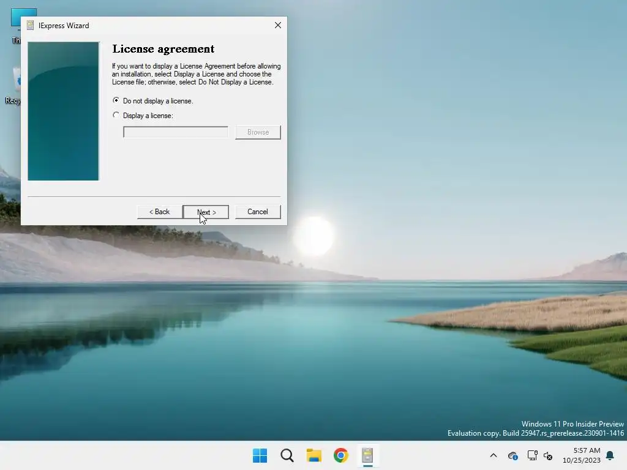Image resolution: width=627 pixels, height=470 pixels.
Task: Click the IExpress taskbar icon
Action: click(x=368, y=455)
